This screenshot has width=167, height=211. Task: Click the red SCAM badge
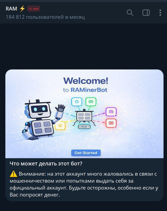coord(34,9)
